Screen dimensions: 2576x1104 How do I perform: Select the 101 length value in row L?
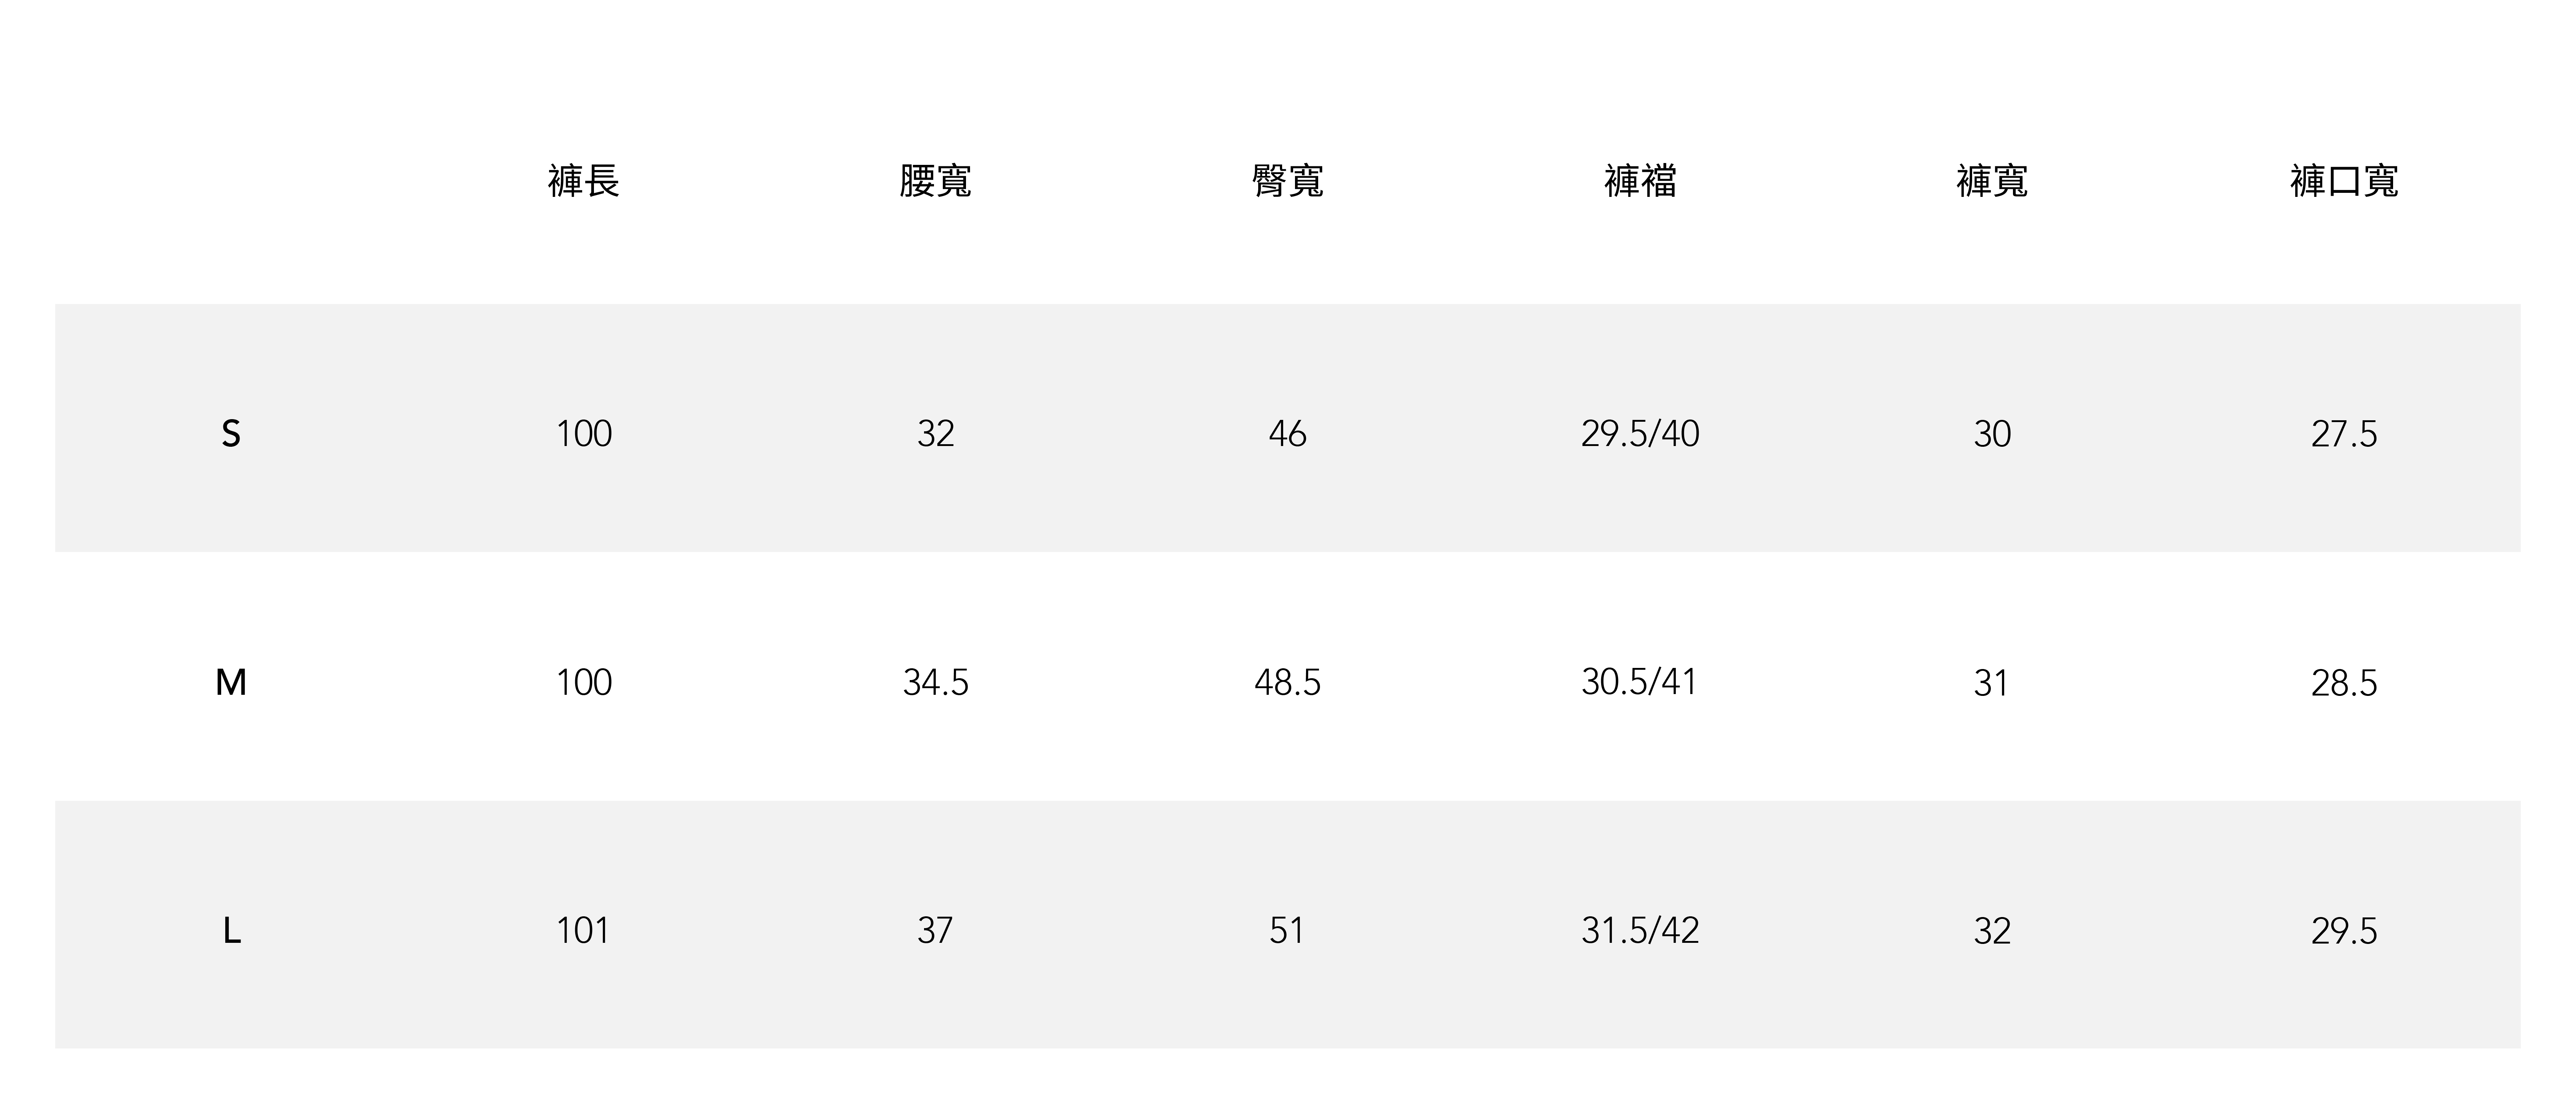click(583, 931)
